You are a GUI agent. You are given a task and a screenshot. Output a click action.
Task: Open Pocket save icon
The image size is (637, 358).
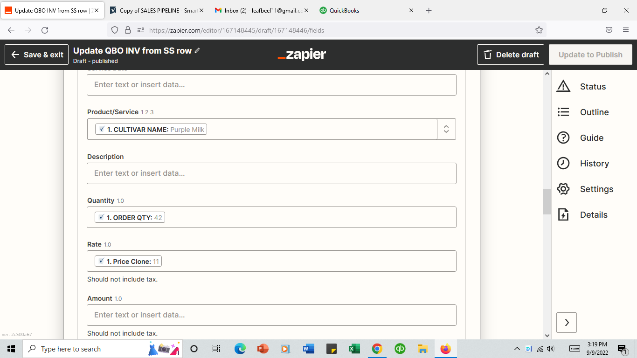[609, 30]
